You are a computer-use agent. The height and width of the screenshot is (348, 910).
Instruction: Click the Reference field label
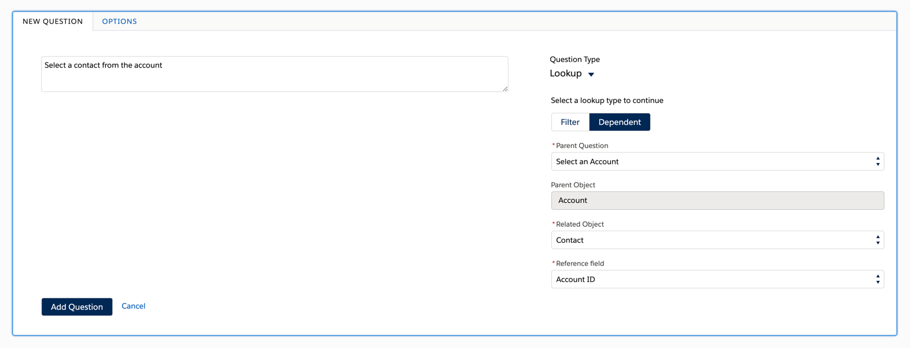click(580, 264)
